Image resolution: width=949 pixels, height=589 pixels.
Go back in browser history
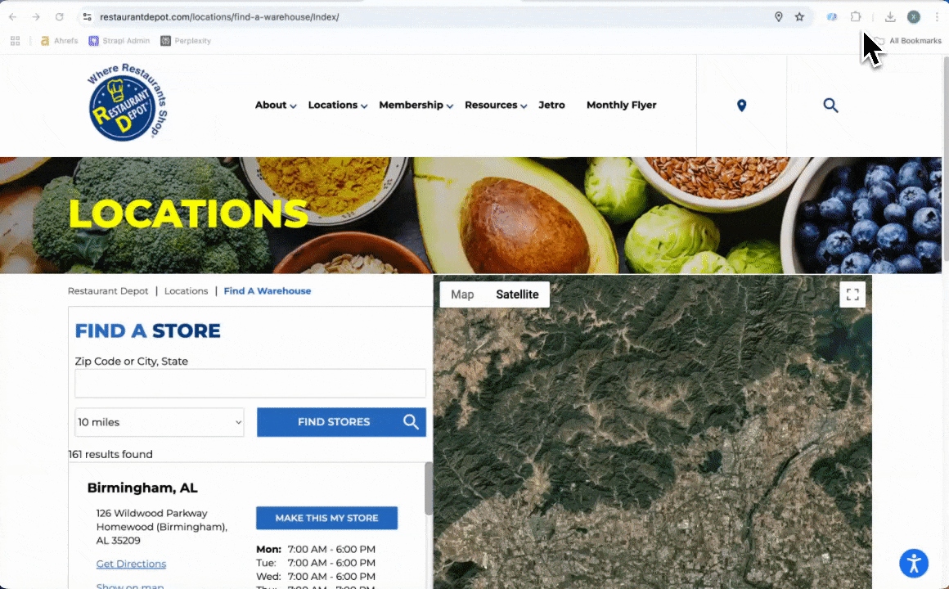[x=13, y=17]
